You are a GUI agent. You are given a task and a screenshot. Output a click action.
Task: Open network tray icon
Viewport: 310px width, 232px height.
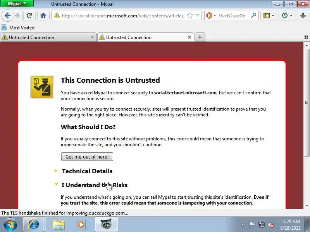(x=262, y=225)
